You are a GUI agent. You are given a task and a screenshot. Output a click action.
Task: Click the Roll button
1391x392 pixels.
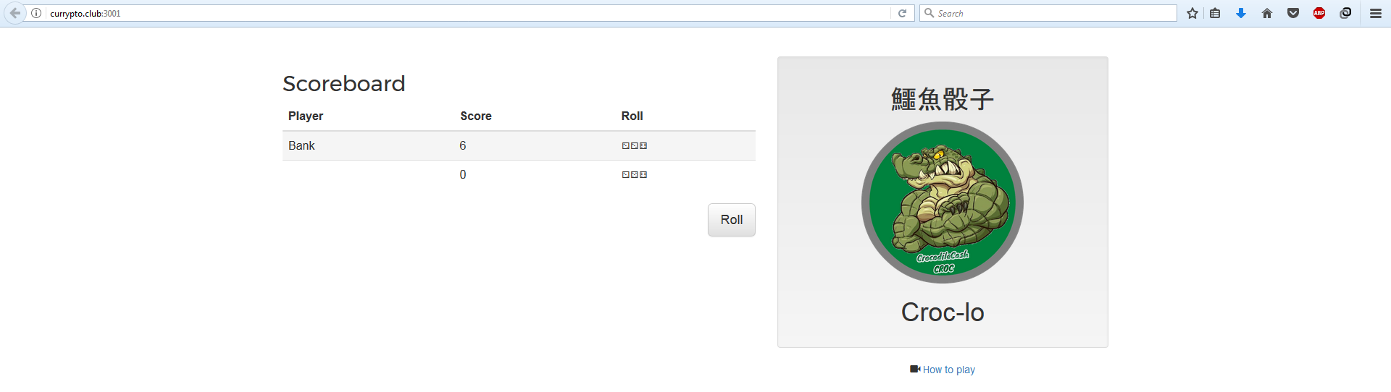point(732,220)
